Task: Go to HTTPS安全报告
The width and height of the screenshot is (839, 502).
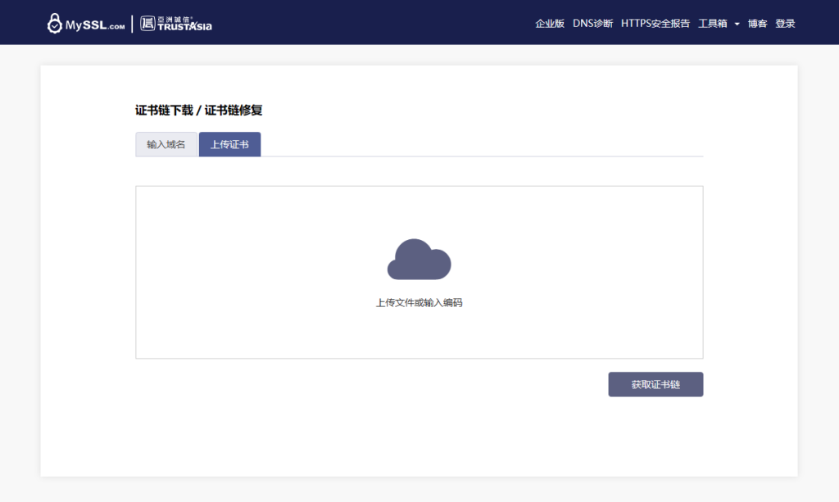Action: point(655,24)
